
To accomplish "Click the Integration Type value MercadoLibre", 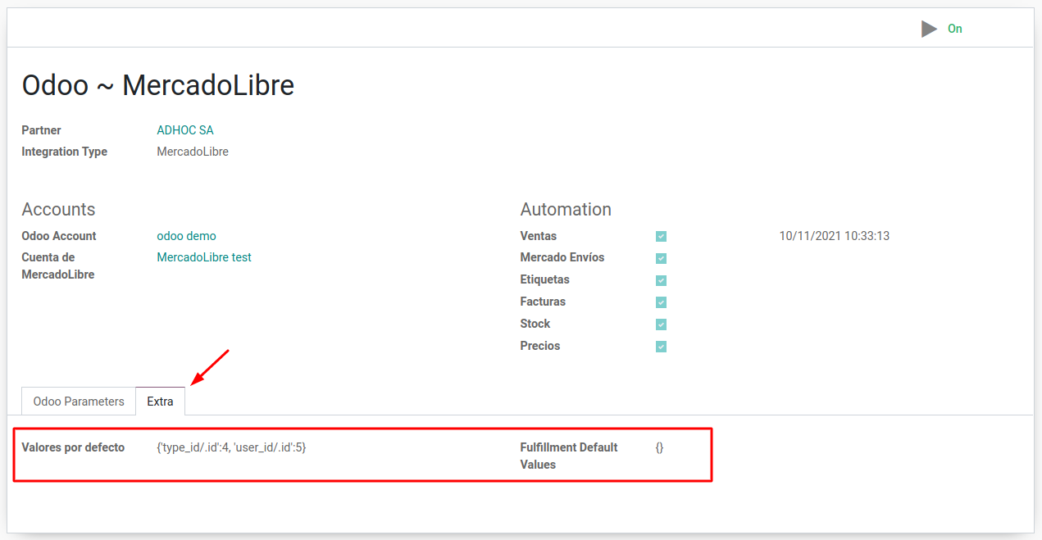I will point(193,152).
